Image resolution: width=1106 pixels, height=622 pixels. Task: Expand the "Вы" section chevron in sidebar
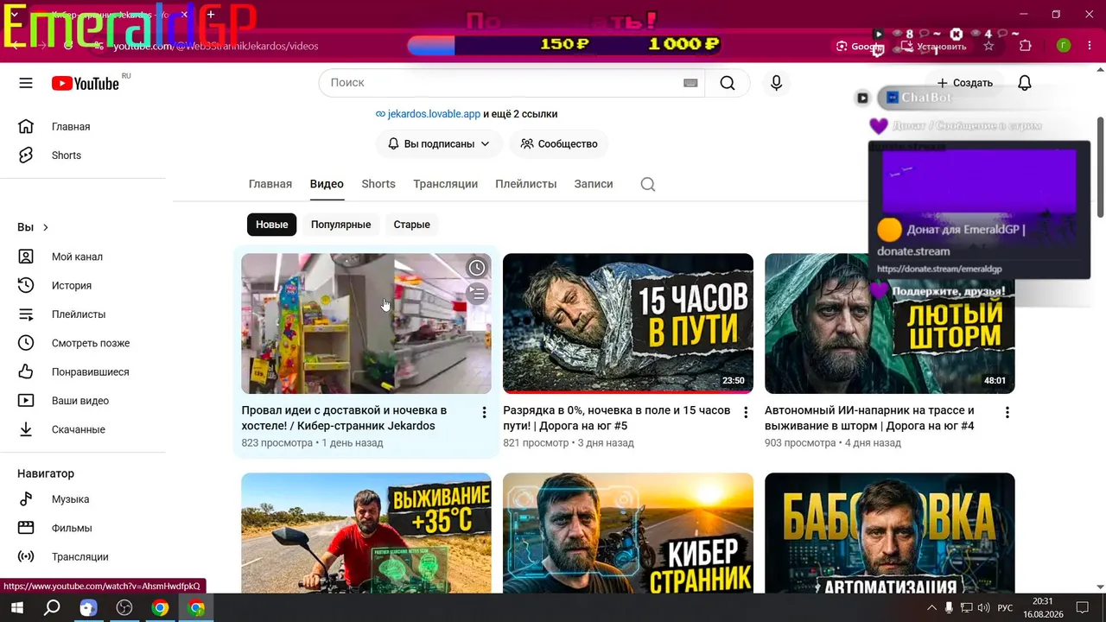click(46, 227)
